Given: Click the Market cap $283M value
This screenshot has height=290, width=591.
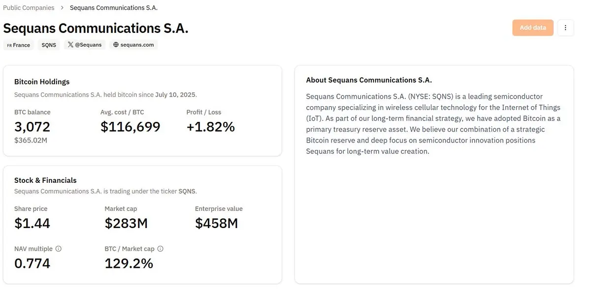Looking at the screenshot, I should point(126,223).
